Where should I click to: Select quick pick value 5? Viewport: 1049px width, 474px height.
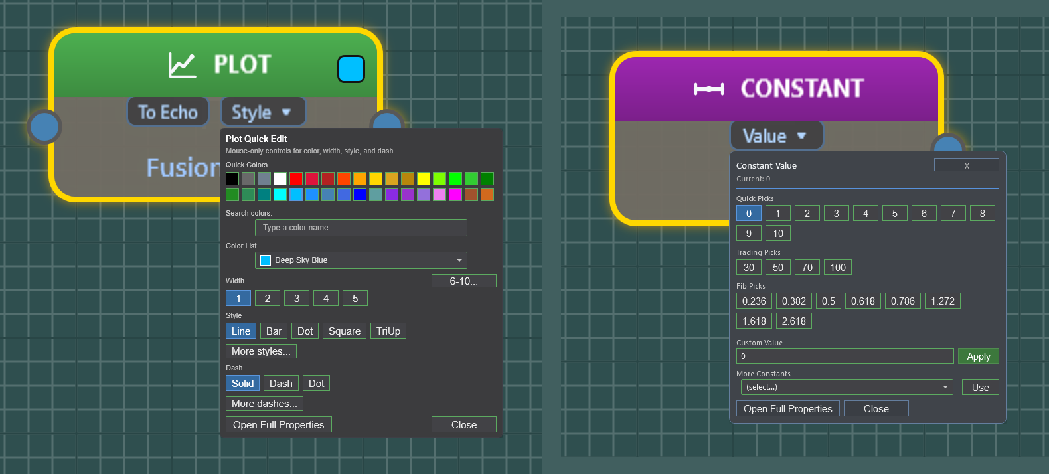[895, 214]
